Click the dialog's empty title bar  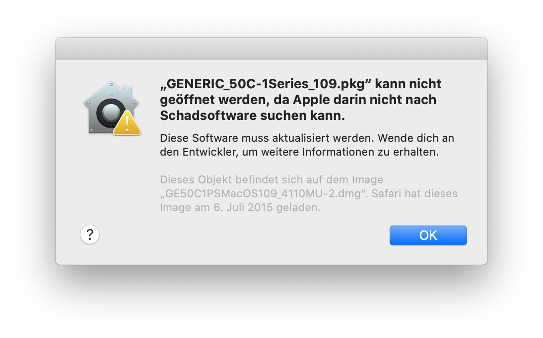click(271, 49)
